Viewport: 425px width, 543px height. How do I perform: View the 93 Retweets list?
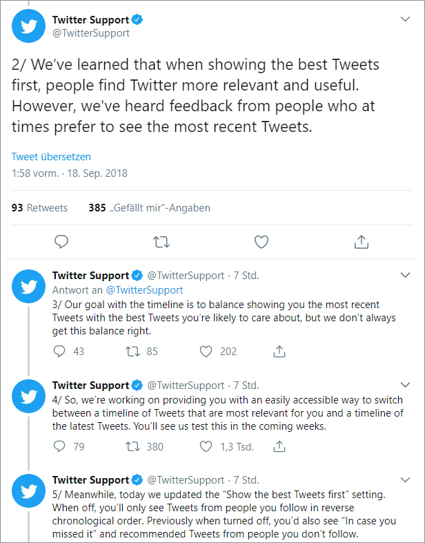pyautogui.click(x=40, y=207)
